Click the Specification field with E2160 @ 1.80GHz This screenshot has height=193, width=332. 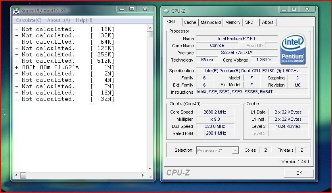pos(252,71)
